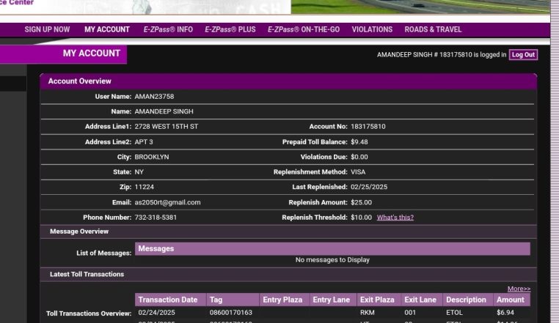Click the tag number 08600170163 cell
The height and width of the screenshot is (323, 559).
(x=230, y=312)
